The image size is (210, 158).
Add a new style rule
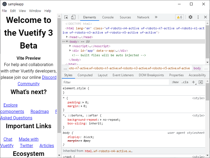[x=193, y=82]
